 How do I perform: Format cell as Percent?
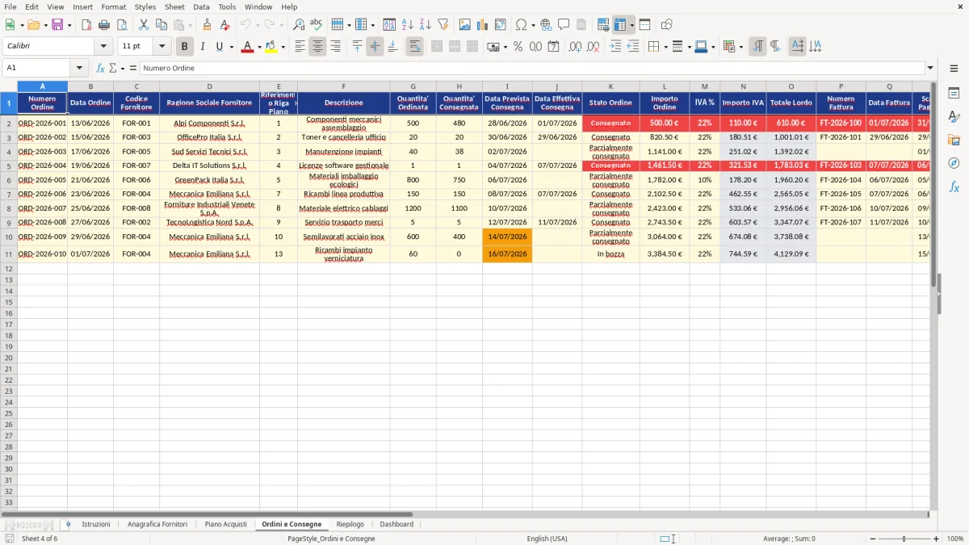pos(518,47)
